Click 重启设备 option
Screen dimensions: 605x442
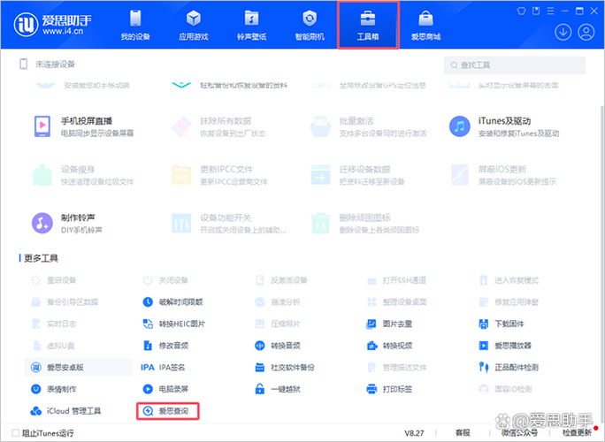(54, 280)
